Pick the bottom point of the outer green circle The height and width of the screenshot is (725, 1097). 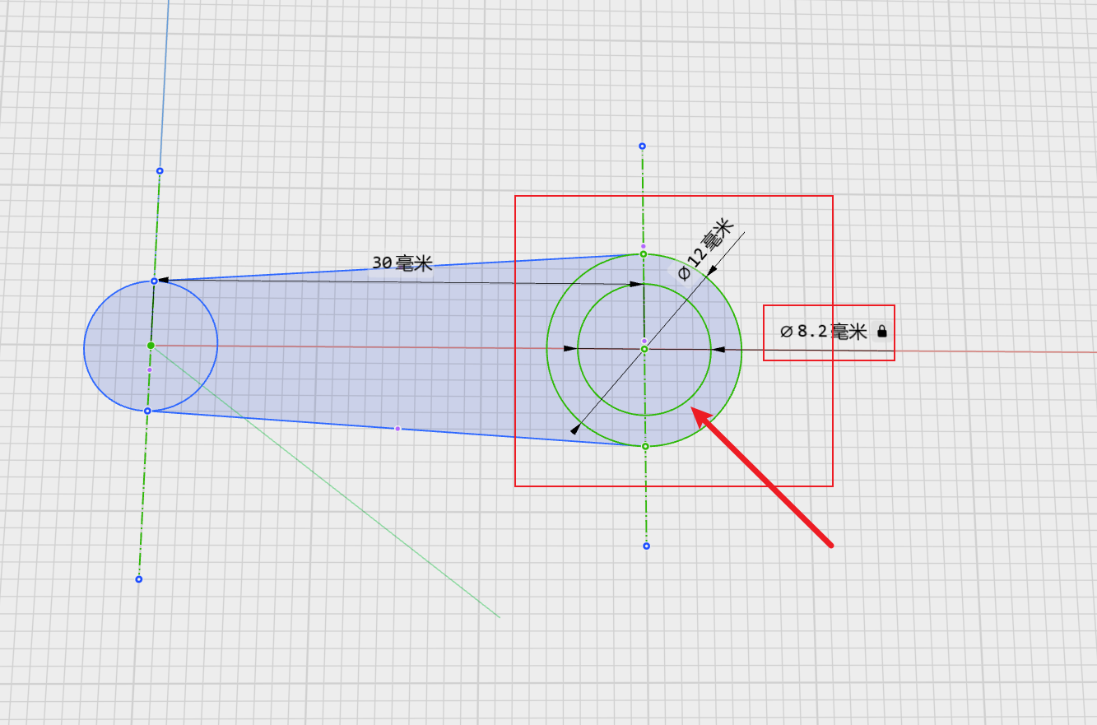[x=645, y=446]
